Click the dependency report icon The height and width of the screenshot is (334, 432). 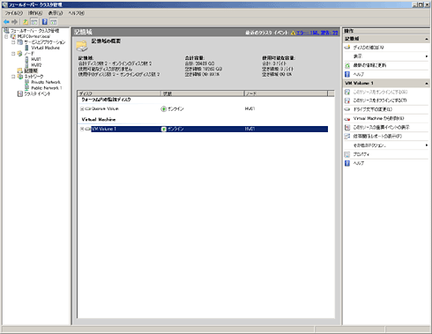[347, 137]
